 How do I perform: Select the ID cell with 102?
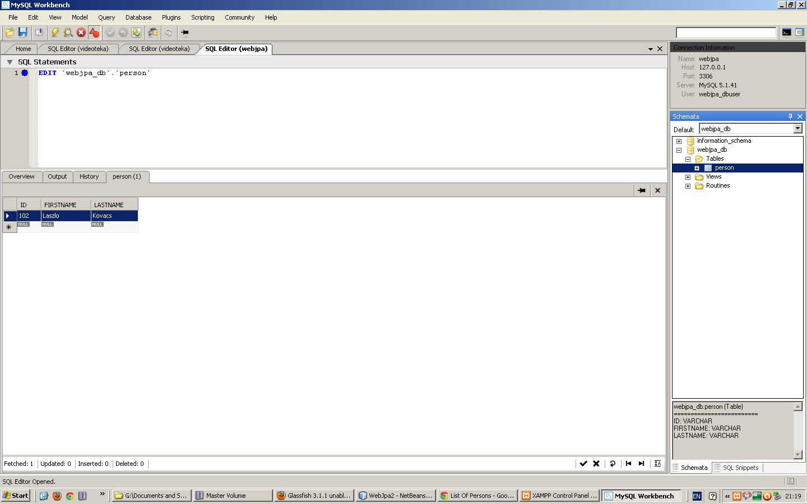pyautogui.click(x=29, y=216)
